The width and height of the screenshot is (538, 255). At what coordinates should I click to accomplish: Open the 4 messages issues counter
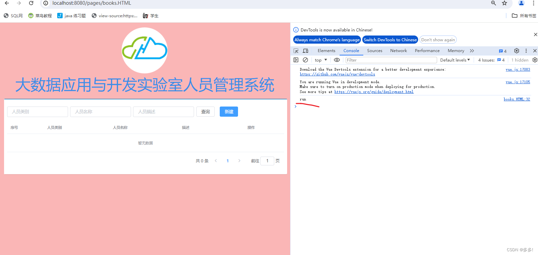point(503,51)
